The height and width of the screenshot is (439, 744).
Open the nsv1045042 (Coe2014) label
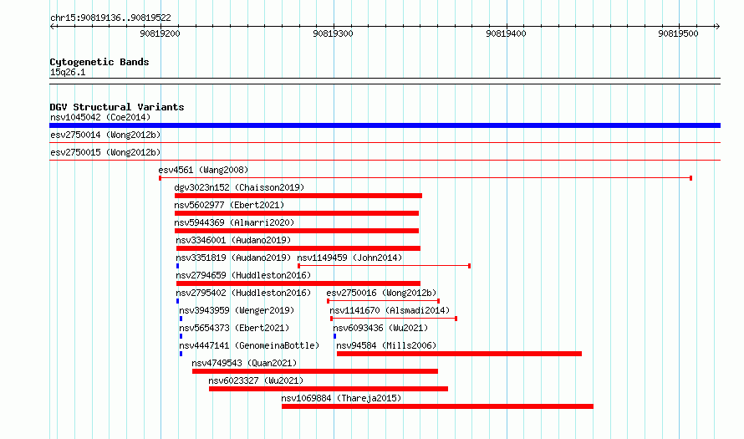tap(100, 117)
